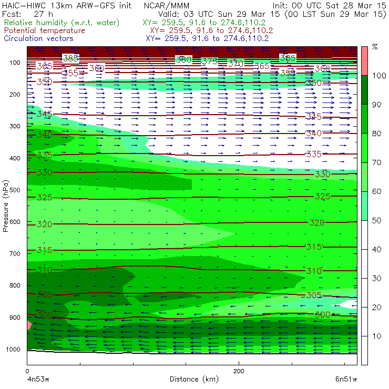389x389 pixels.
Task: Click the left-side '315' contour label
Action: 45,250
